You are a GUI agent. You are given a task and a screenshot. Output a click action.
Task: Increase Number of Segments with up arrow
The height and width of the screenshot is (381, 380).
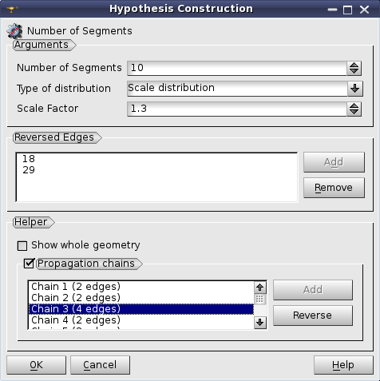(x=354, y=65)
